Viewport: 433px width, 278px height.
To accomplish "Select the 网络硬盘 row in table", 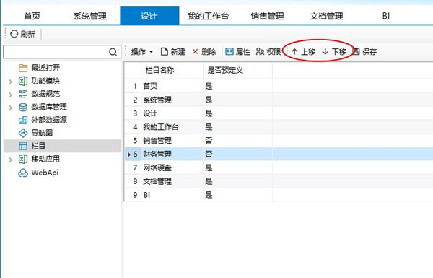I will (x=279, y=168).
